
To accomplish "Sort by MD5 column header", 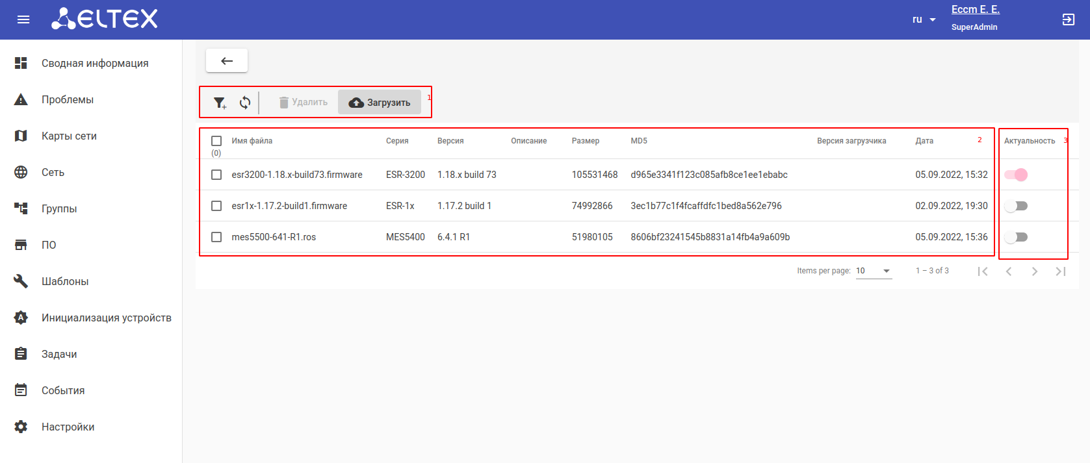I will click(639, 141).
